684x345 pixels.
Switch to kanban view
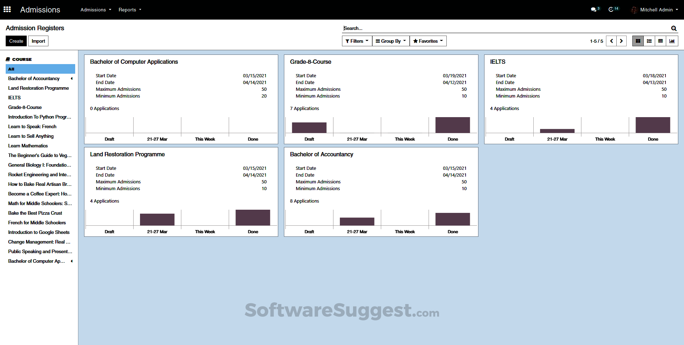point(638,41)
